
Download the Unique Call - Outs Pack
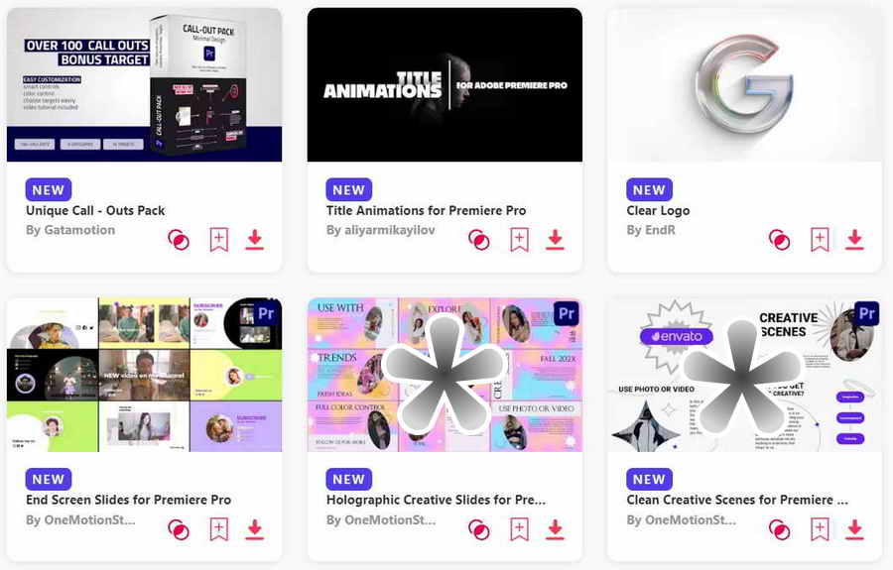click(x=255, y=240)
